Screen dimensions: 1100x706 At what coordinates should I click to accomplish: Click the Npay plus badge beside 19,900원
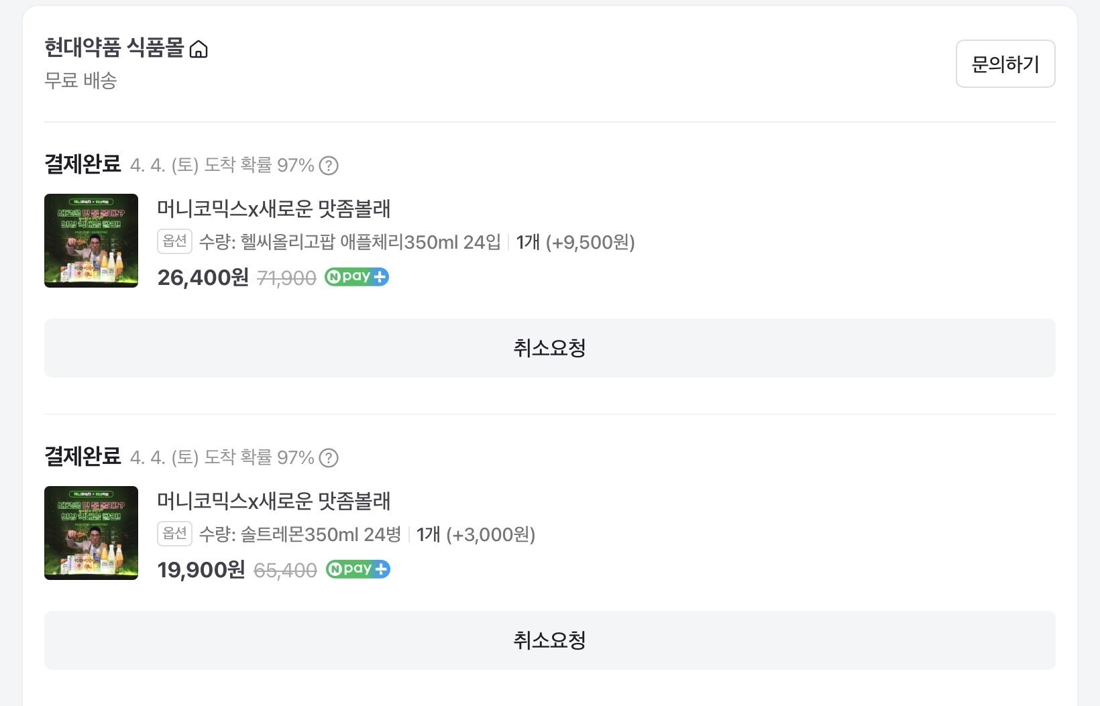(x=358, y=569)
